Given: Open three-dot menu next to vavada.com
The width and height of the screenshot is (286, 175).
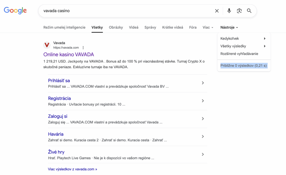Looking at the screenshot, I should point(83,48).
